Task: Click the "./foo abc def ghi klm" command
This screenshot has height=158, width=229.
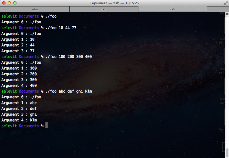Action: pyautogui.click(x=69, y=91)
